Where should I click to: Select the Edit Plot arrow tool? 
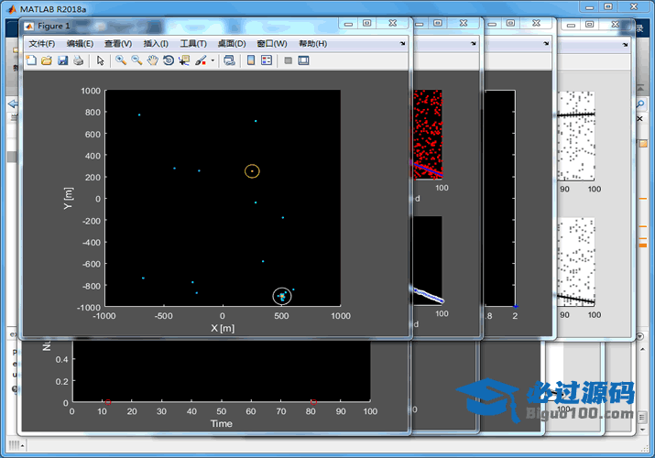pyautogui.click(x=100, y=60)
